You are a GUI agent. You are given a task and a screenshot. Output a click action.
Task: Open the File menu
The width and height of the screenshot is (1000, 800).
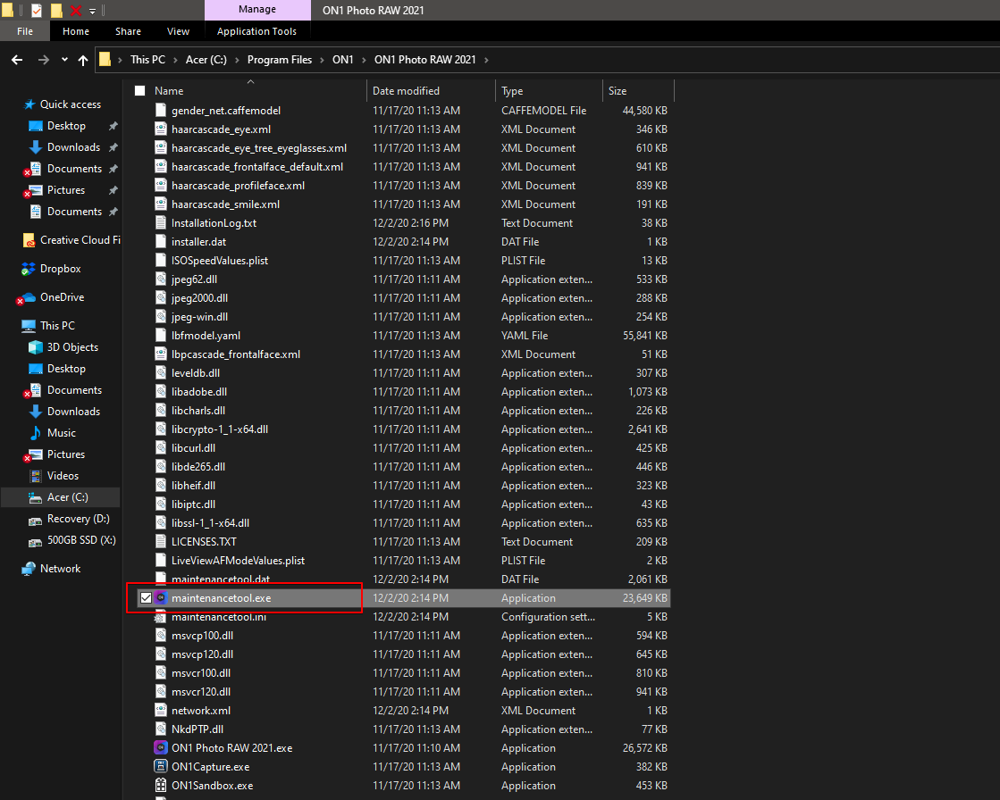click(x=25, y=31)
